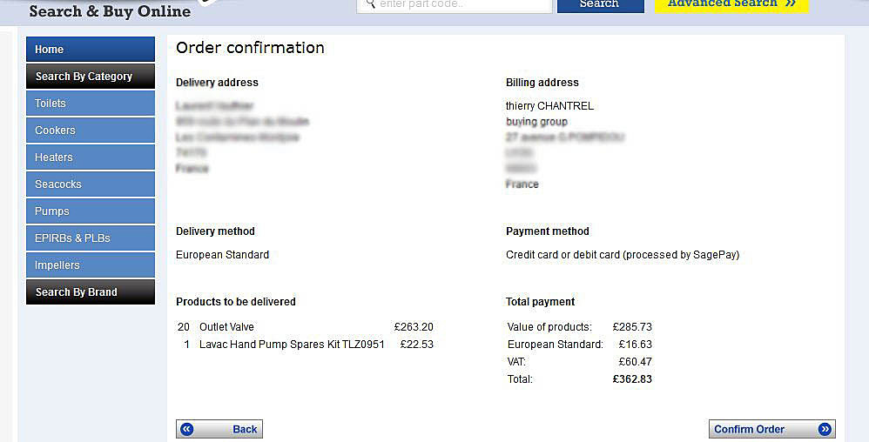This screenshot has height=442, width=869.
Task: Open the Pumps category
Action: click(91, 211)
